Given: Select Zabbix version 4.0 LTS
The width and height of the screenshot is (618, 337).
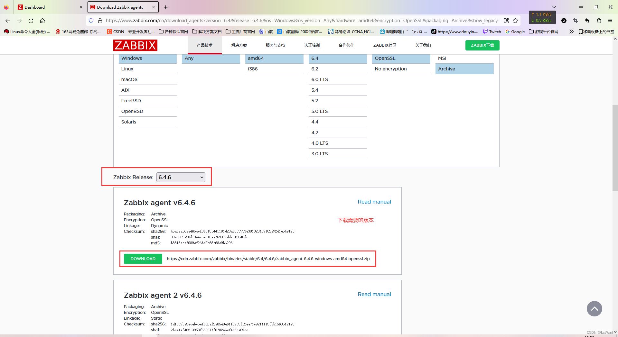Looking at the screenshot, I should click(x=338, y=143).
